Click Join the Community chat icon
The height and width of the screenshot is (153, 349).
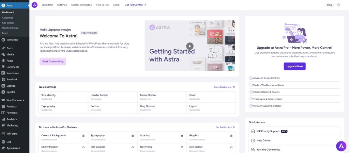point(253,150)
